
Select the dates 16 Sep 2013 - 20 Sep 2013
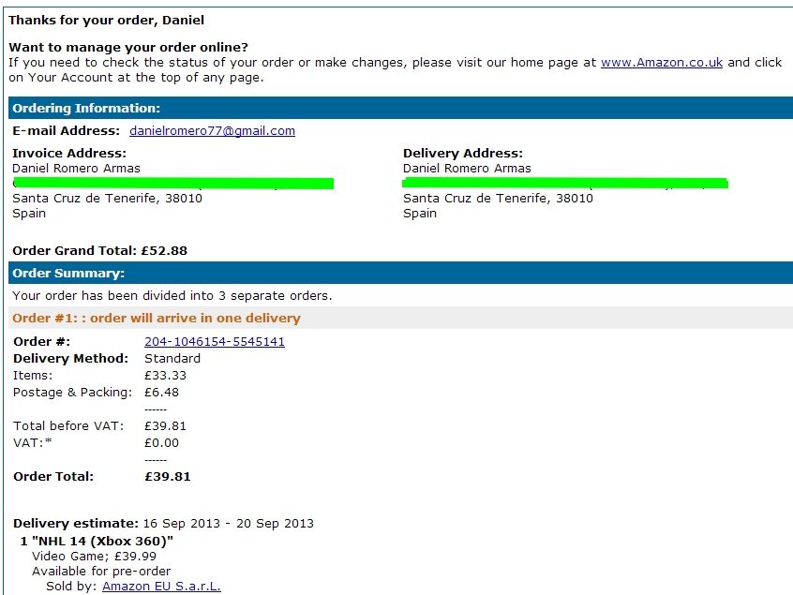coord(228,523)
